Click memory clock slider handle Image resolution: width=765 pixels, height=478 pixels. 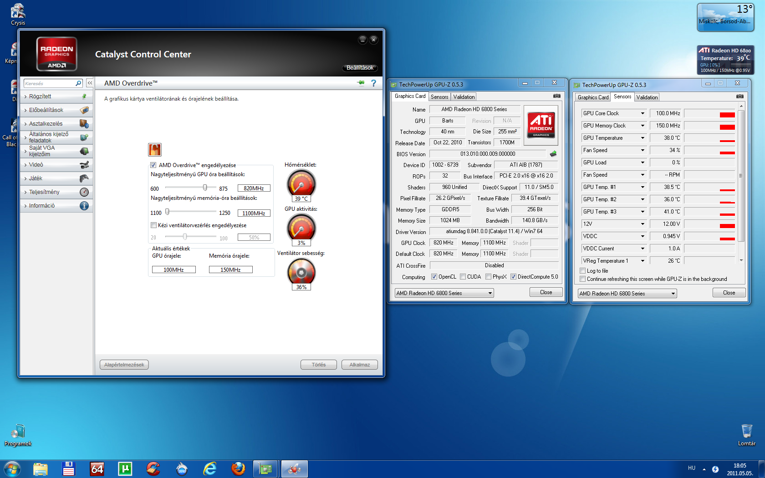coord(167,212)
